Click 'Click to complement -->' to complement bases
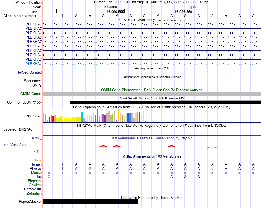This screenshot has width=261, height=208. click(x=23, y=16)
